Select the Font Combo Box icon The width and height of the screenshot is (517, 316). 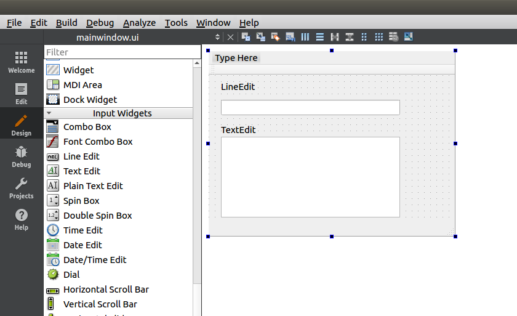[53, 142]
